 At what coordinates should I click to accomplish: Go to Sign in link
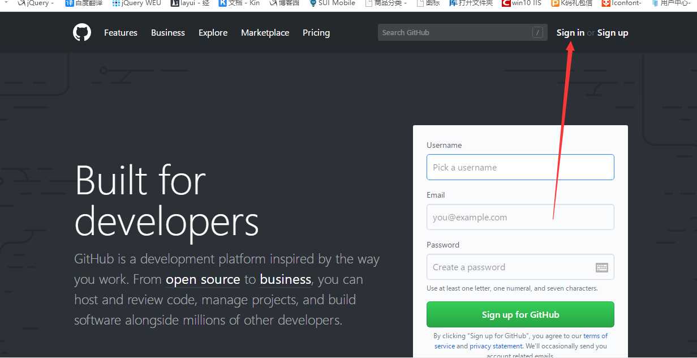570,33
